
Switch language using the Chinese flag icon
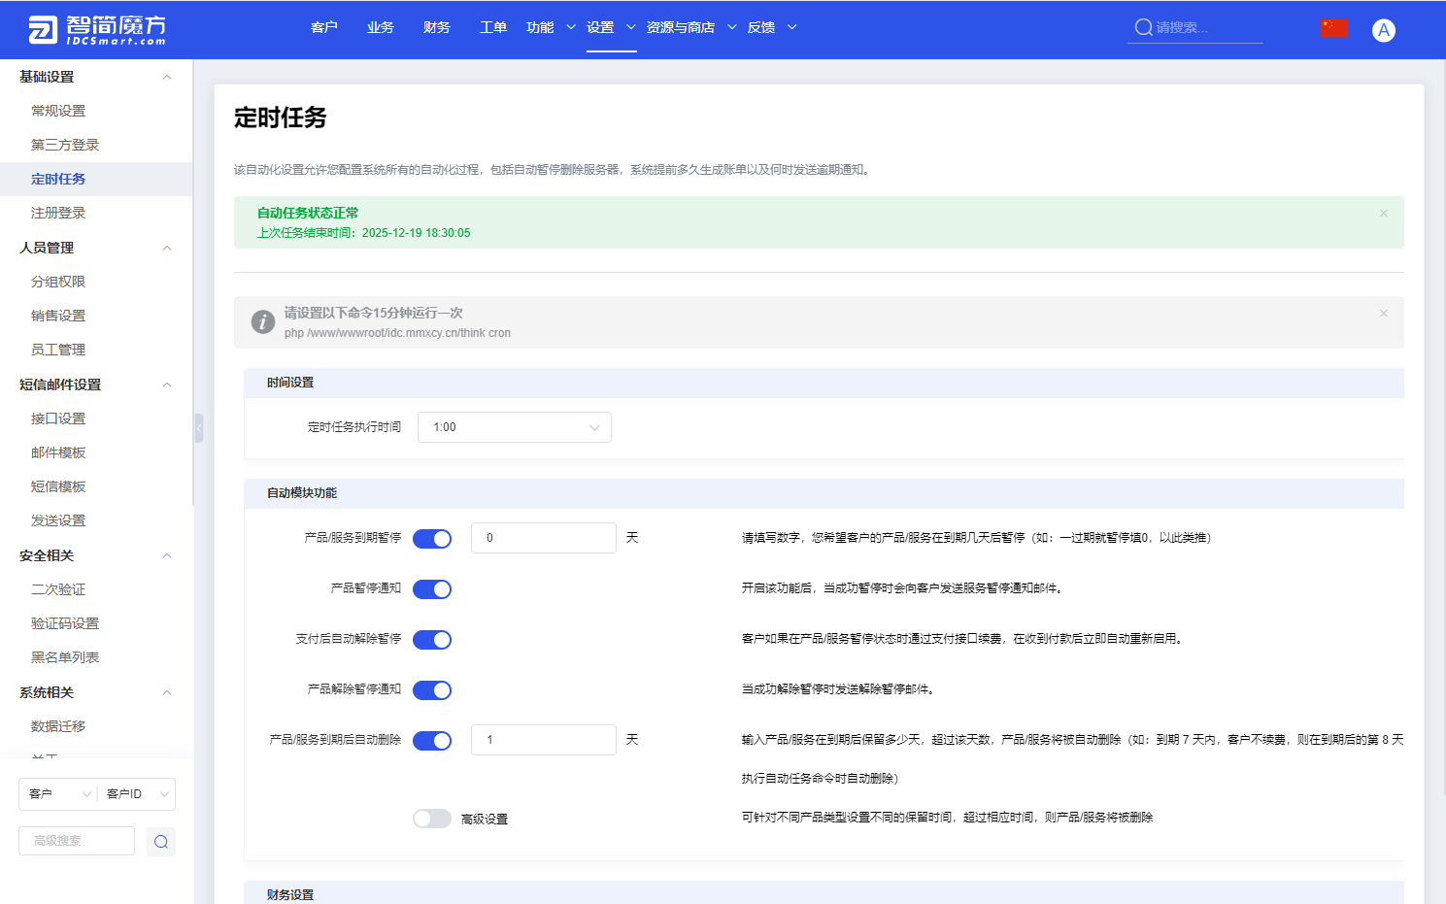(1333, 27)
